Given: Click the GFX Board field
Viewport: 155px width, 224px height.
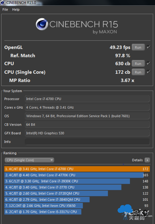Looking at the screenshot, I should 87,133.
